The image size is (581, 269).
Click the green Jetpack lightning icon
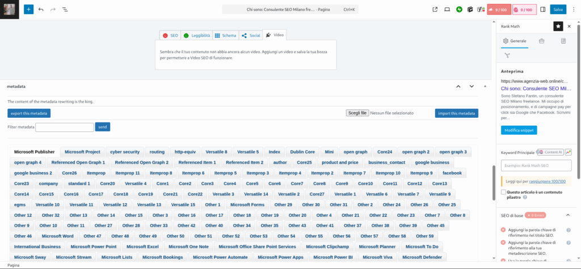click(459, 9)
